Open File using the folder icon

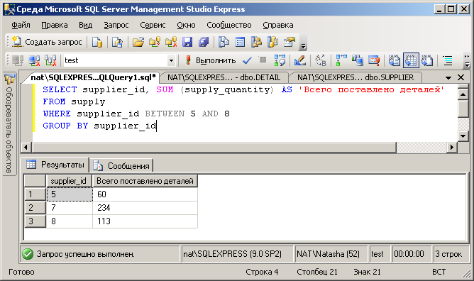(138, 42)
